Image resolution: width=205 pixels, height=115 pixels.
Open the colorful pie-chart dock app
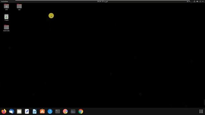(x=65, y=111)
